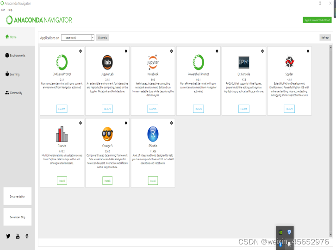Viewport: 336px width, 250px height.
Task: Click the Orange 3 title text
Action: pyautogui.click(x=107, y=146)
